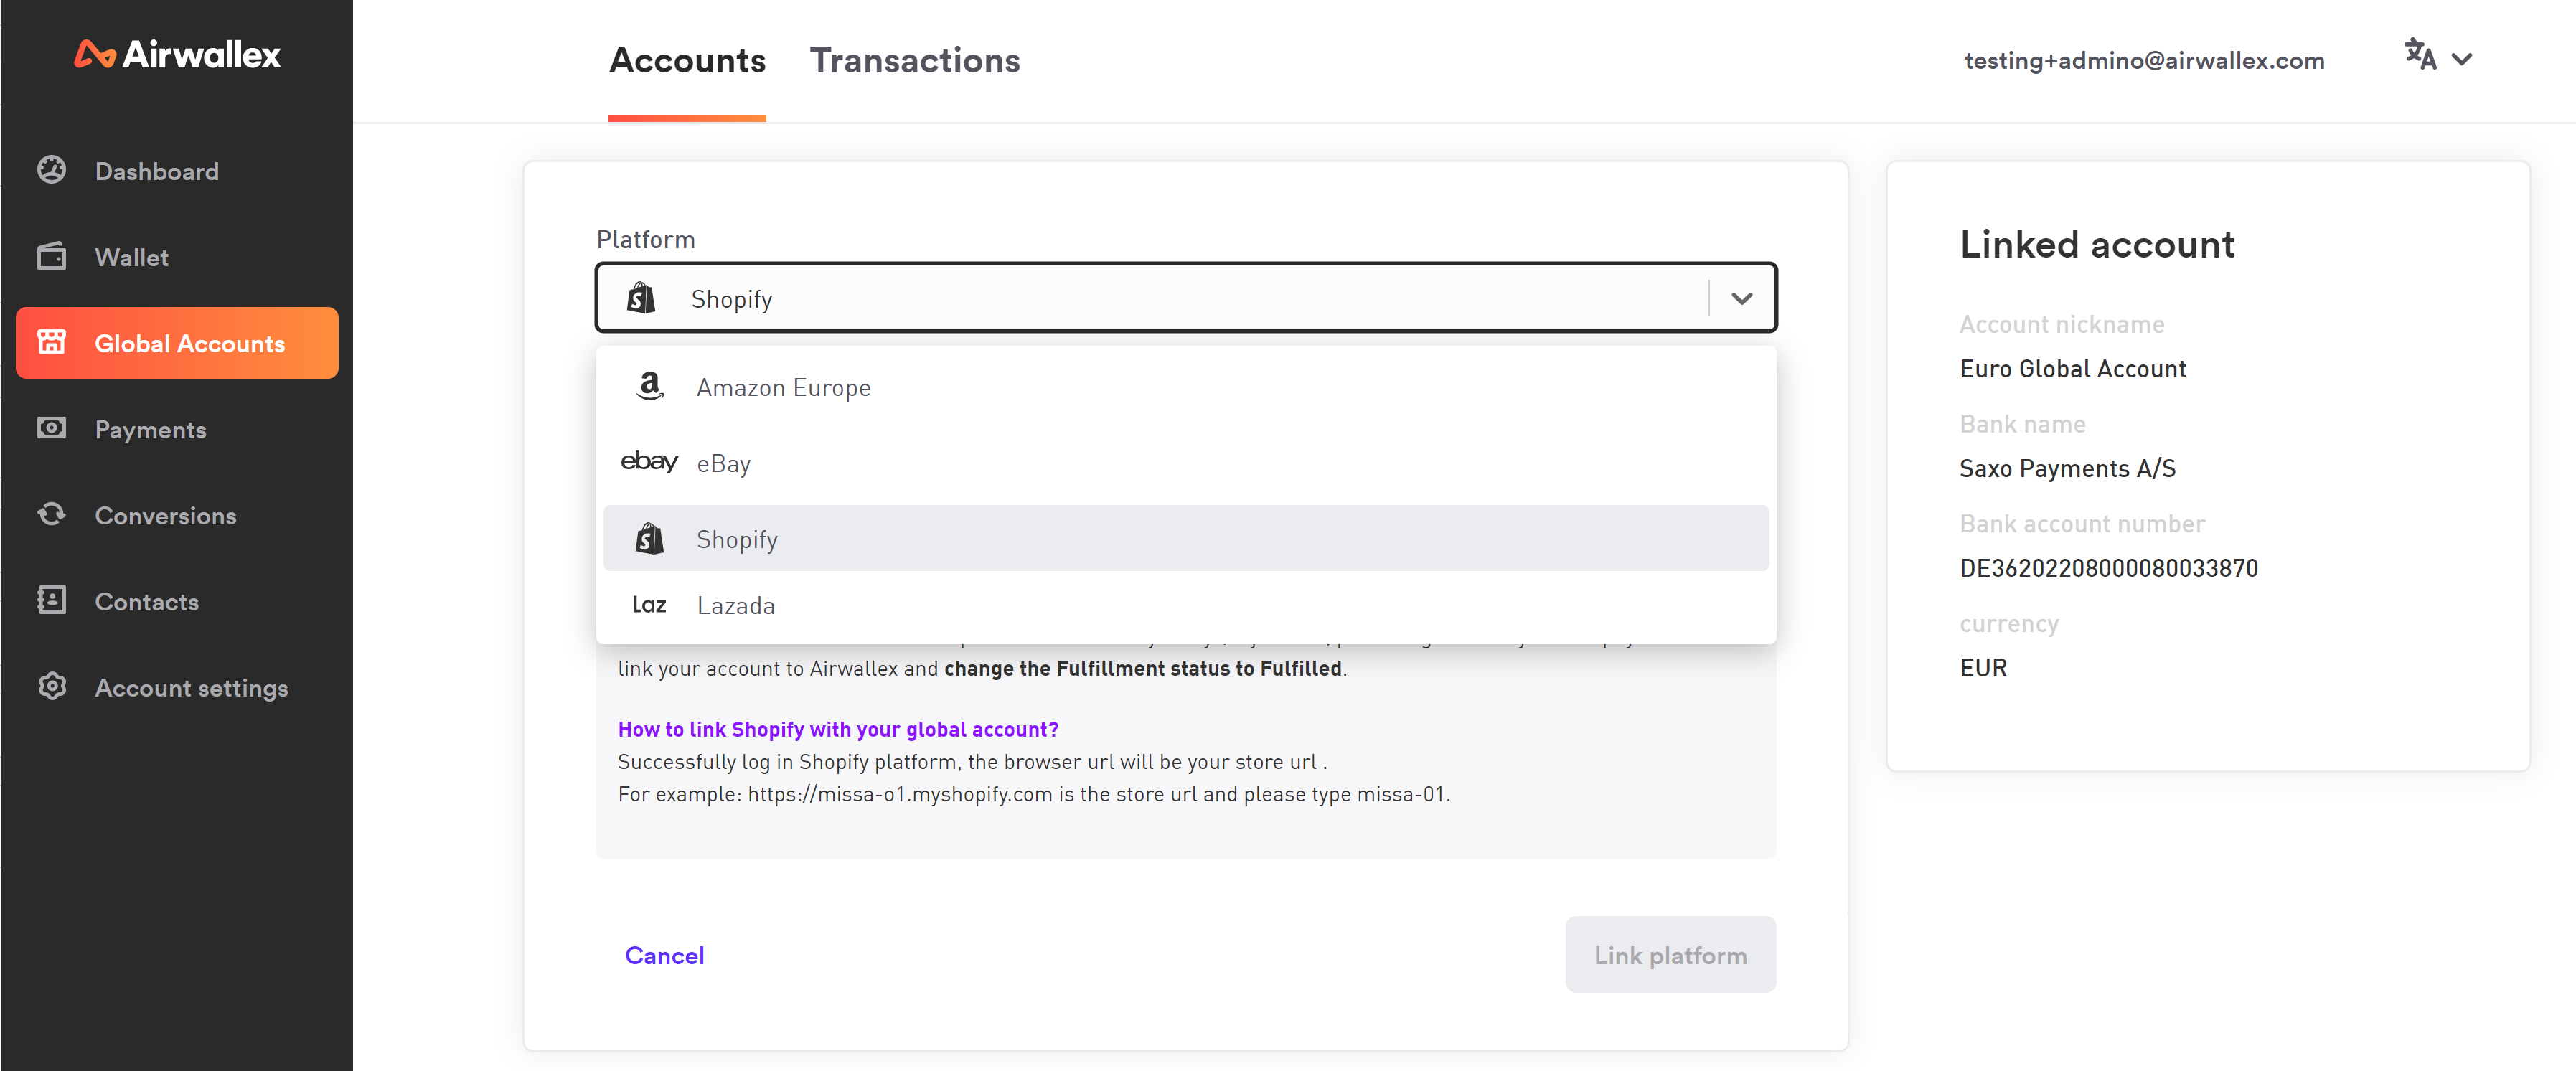
Task: Choose Amazon Europe from platform list
Action: [x=783, y=387]
